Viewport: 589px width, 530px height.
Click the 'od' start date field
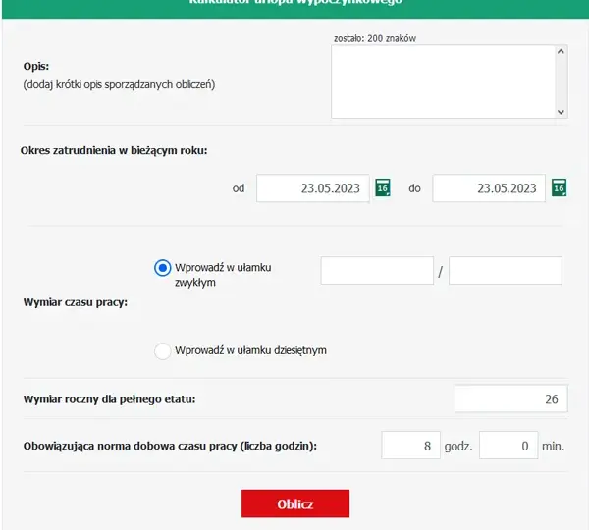click(313, 188)
